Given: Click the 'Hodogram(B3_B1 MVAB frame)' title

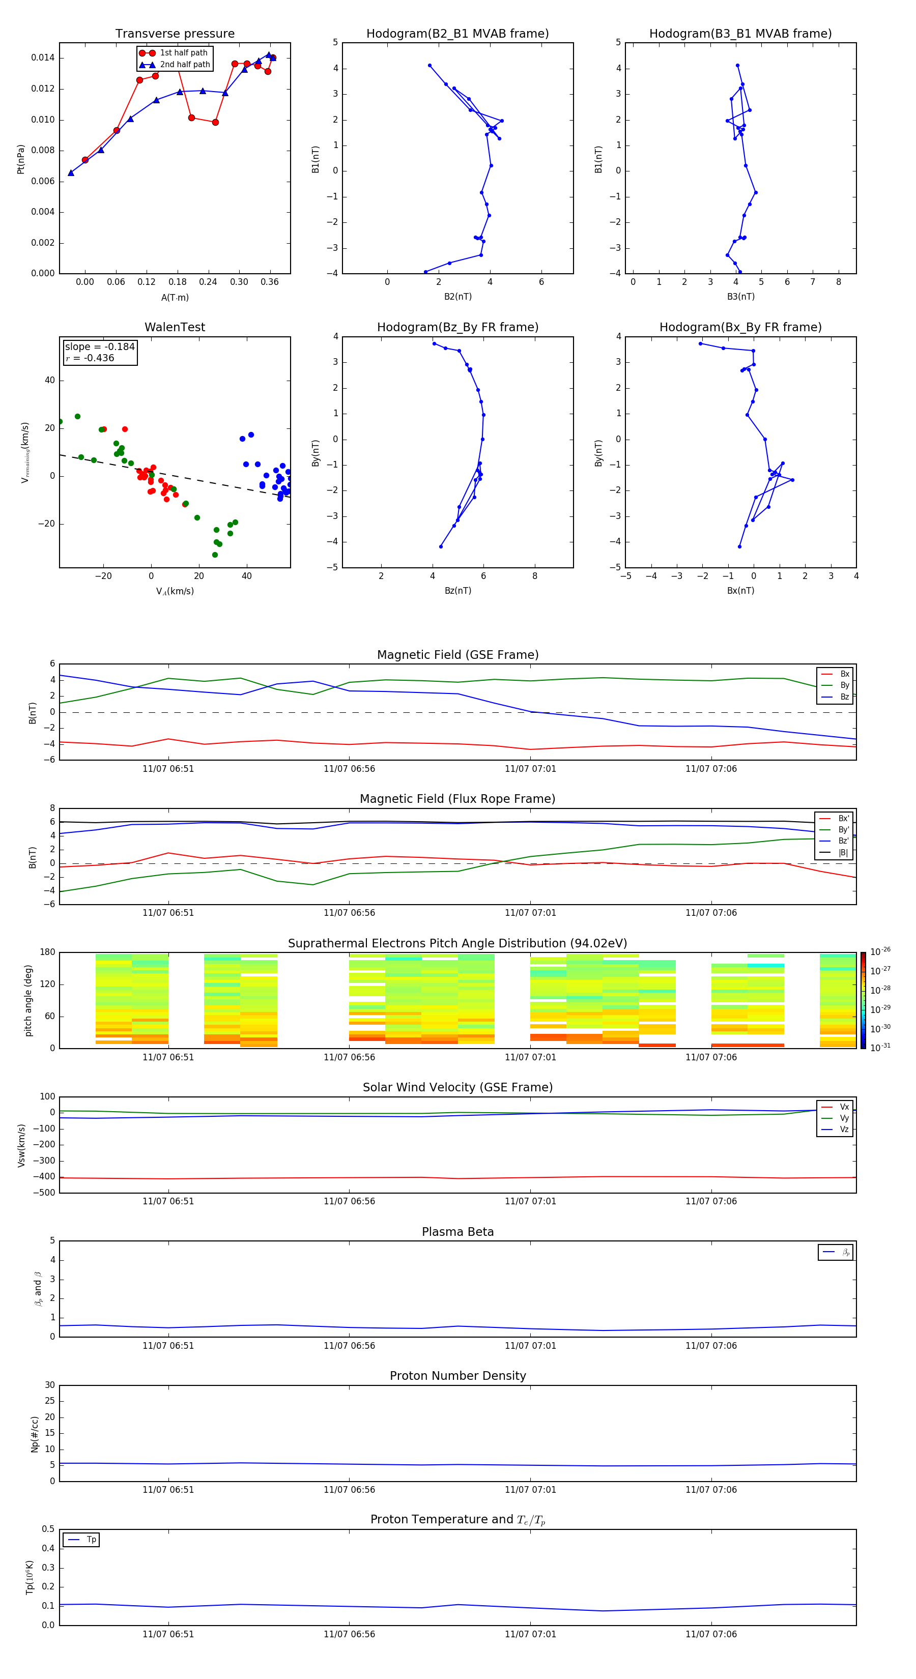Looking at the screenshot, I should [x=740, y=34].
